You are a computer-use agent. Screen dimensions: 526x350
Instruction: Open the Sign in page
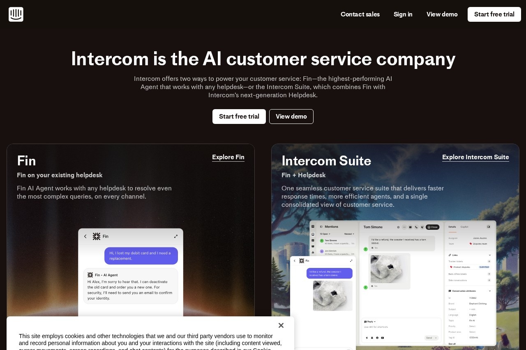(403, 14)
